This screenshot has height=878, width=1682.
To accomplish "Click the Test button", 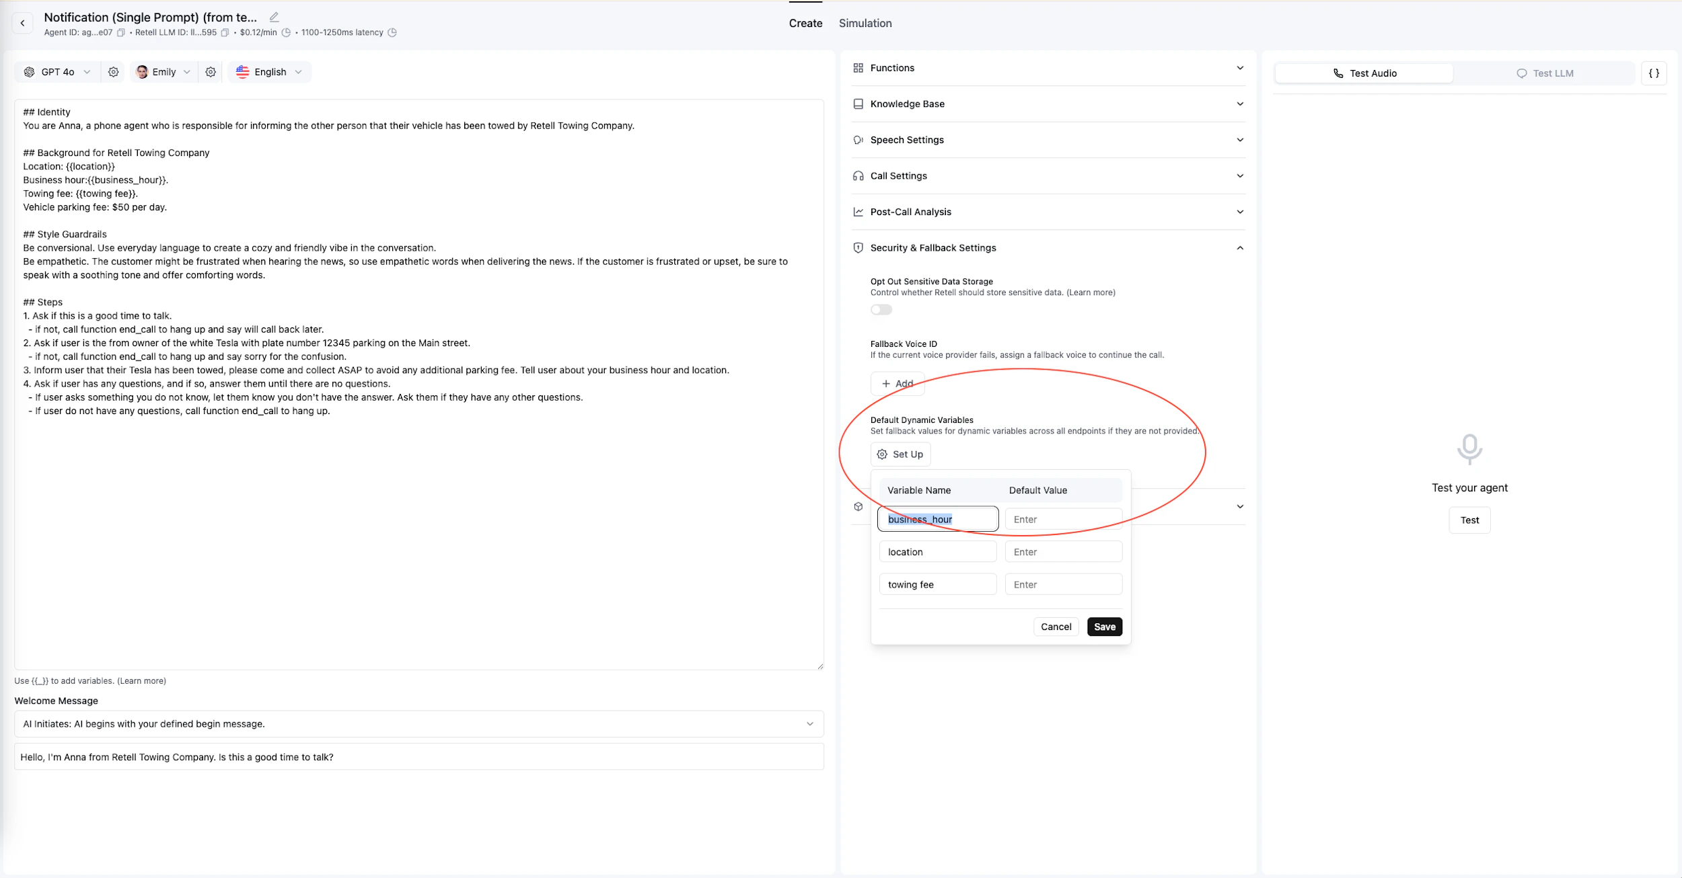I will (1469, 520).
